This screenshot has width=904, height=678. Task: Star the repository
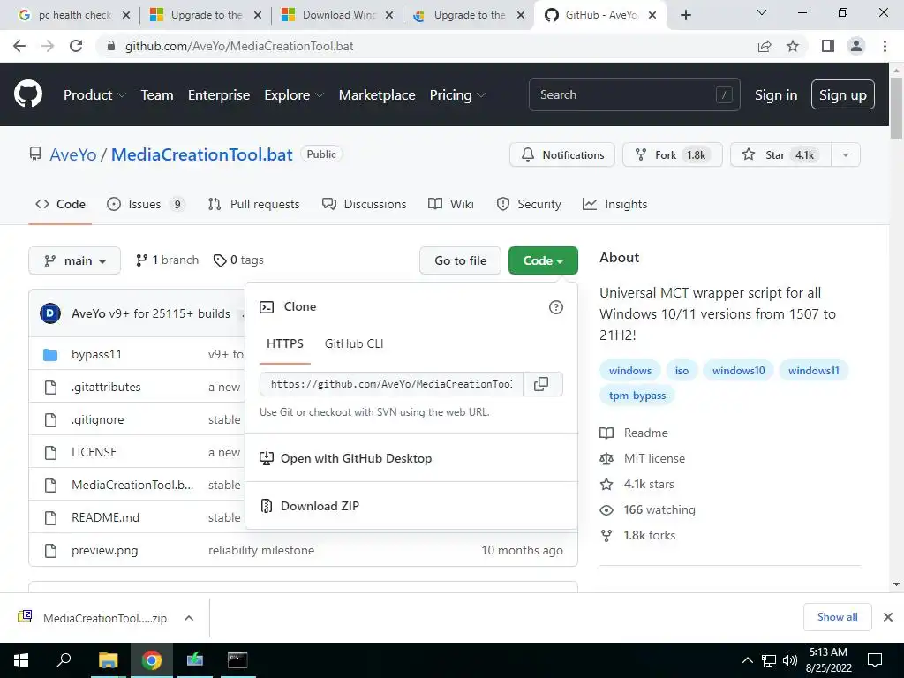(x=780, y=155)
